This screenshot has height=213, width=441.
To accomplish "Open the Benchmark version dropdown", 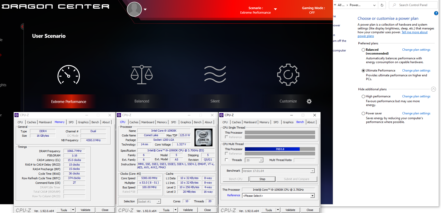I will [312, 171].
